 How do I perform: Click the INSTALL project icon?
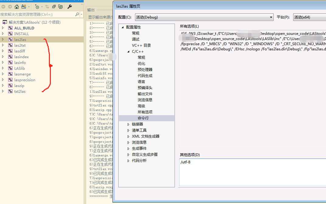(10, 34)
